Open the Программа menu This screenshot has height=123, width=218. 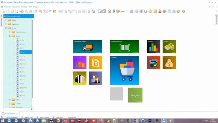click(x=7, y=7)
